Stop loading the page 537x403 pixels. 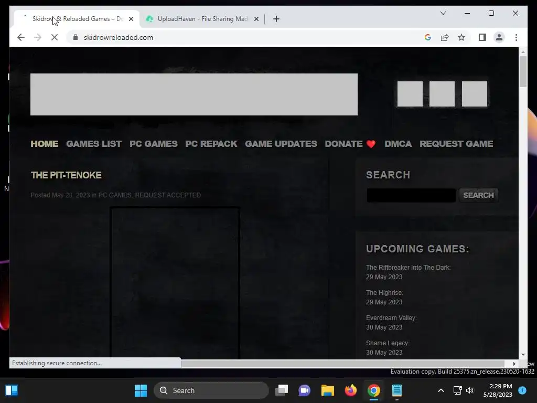pos(55,37)
